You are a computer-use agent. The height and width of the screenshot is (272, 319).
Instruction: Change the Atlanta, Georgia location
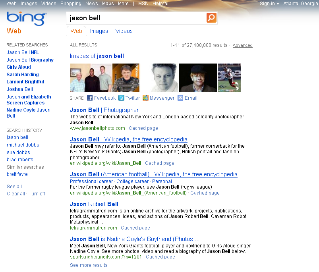click(x=300, y=4)
